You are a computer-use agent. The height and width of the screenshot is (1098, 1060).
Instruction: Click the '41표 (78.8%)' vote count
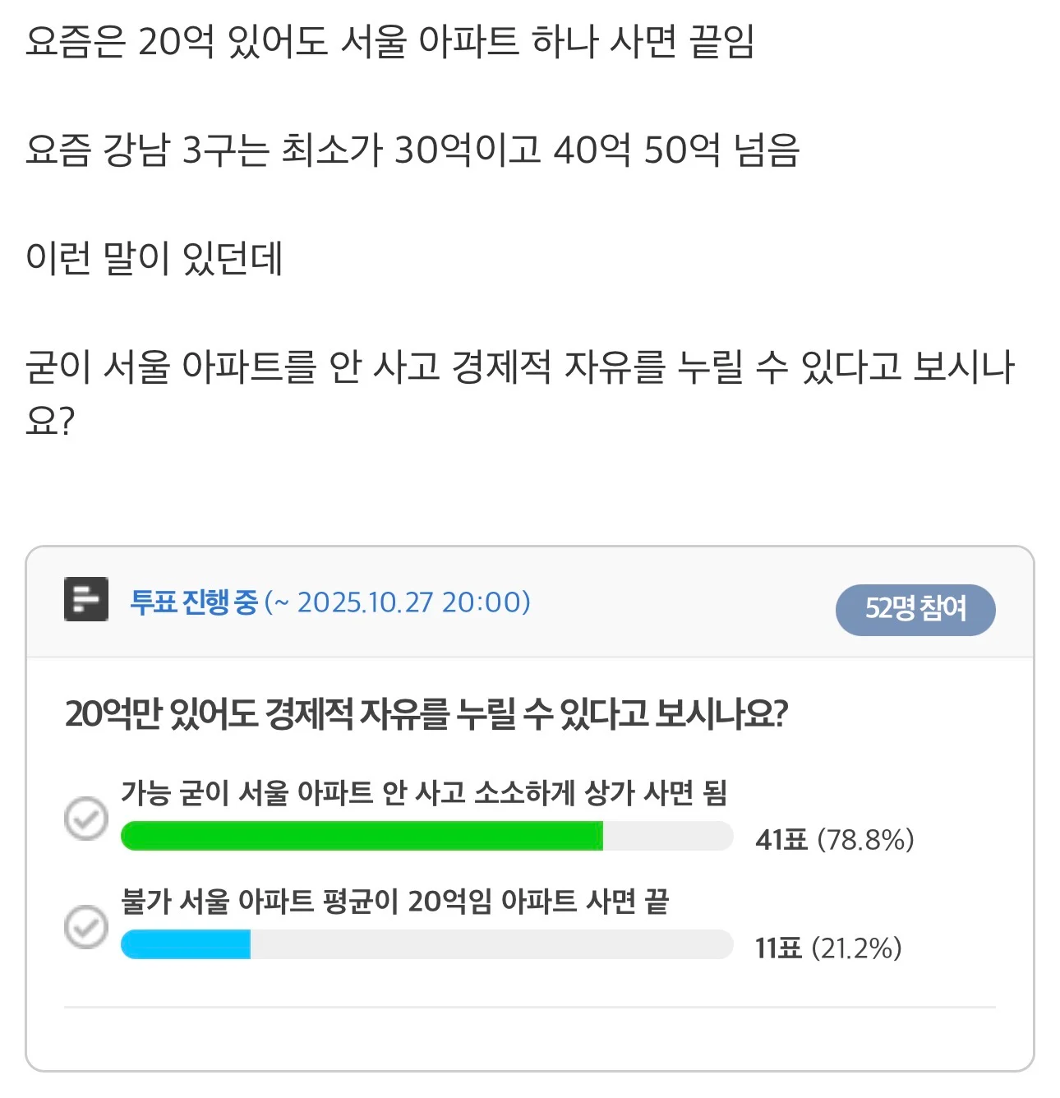pos(834,840)
